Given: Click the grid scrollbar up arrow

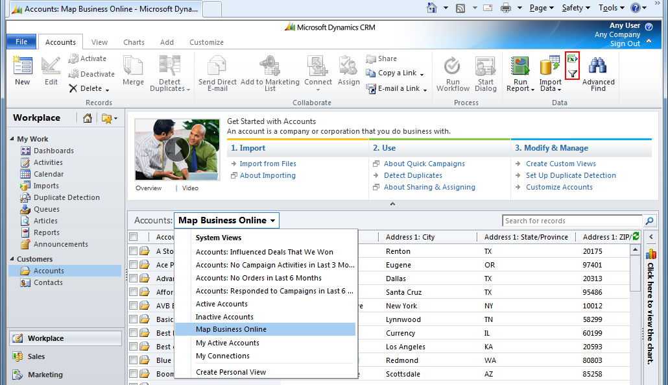Looking at the screenshot, I should [x=635, y=250].
